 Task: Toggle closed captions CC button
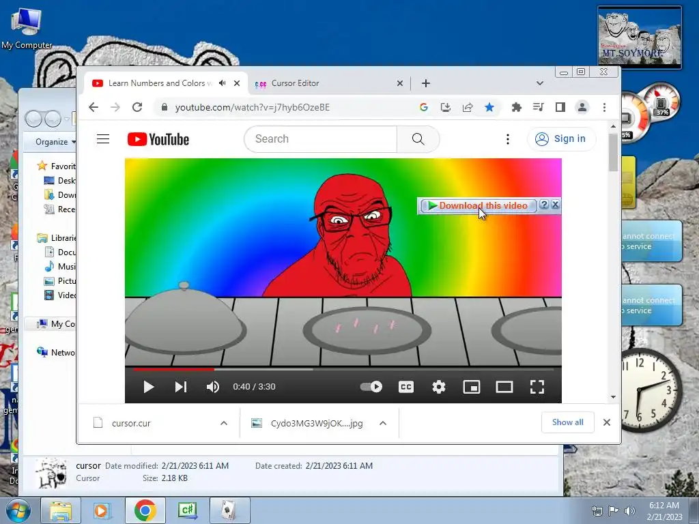click(405, 387)
